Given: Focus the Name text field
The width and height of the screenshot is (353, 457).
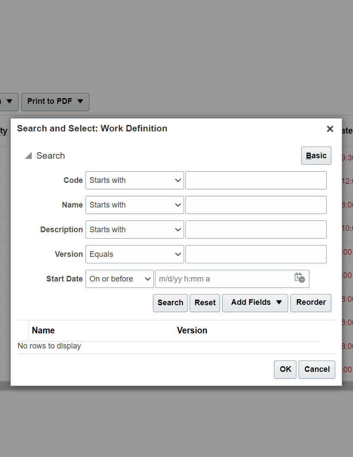Looking at the screenshot, I should pyautogui.click(x=256, y=205).
